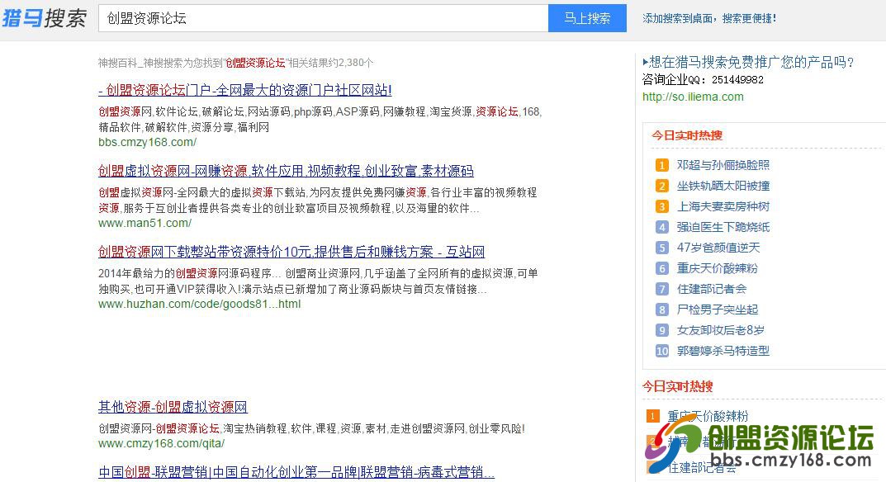Click rank badge 2 beside 坐铁轨晒太阳被撞
This screenshot has width=886, height=482.
coord(661,186)
